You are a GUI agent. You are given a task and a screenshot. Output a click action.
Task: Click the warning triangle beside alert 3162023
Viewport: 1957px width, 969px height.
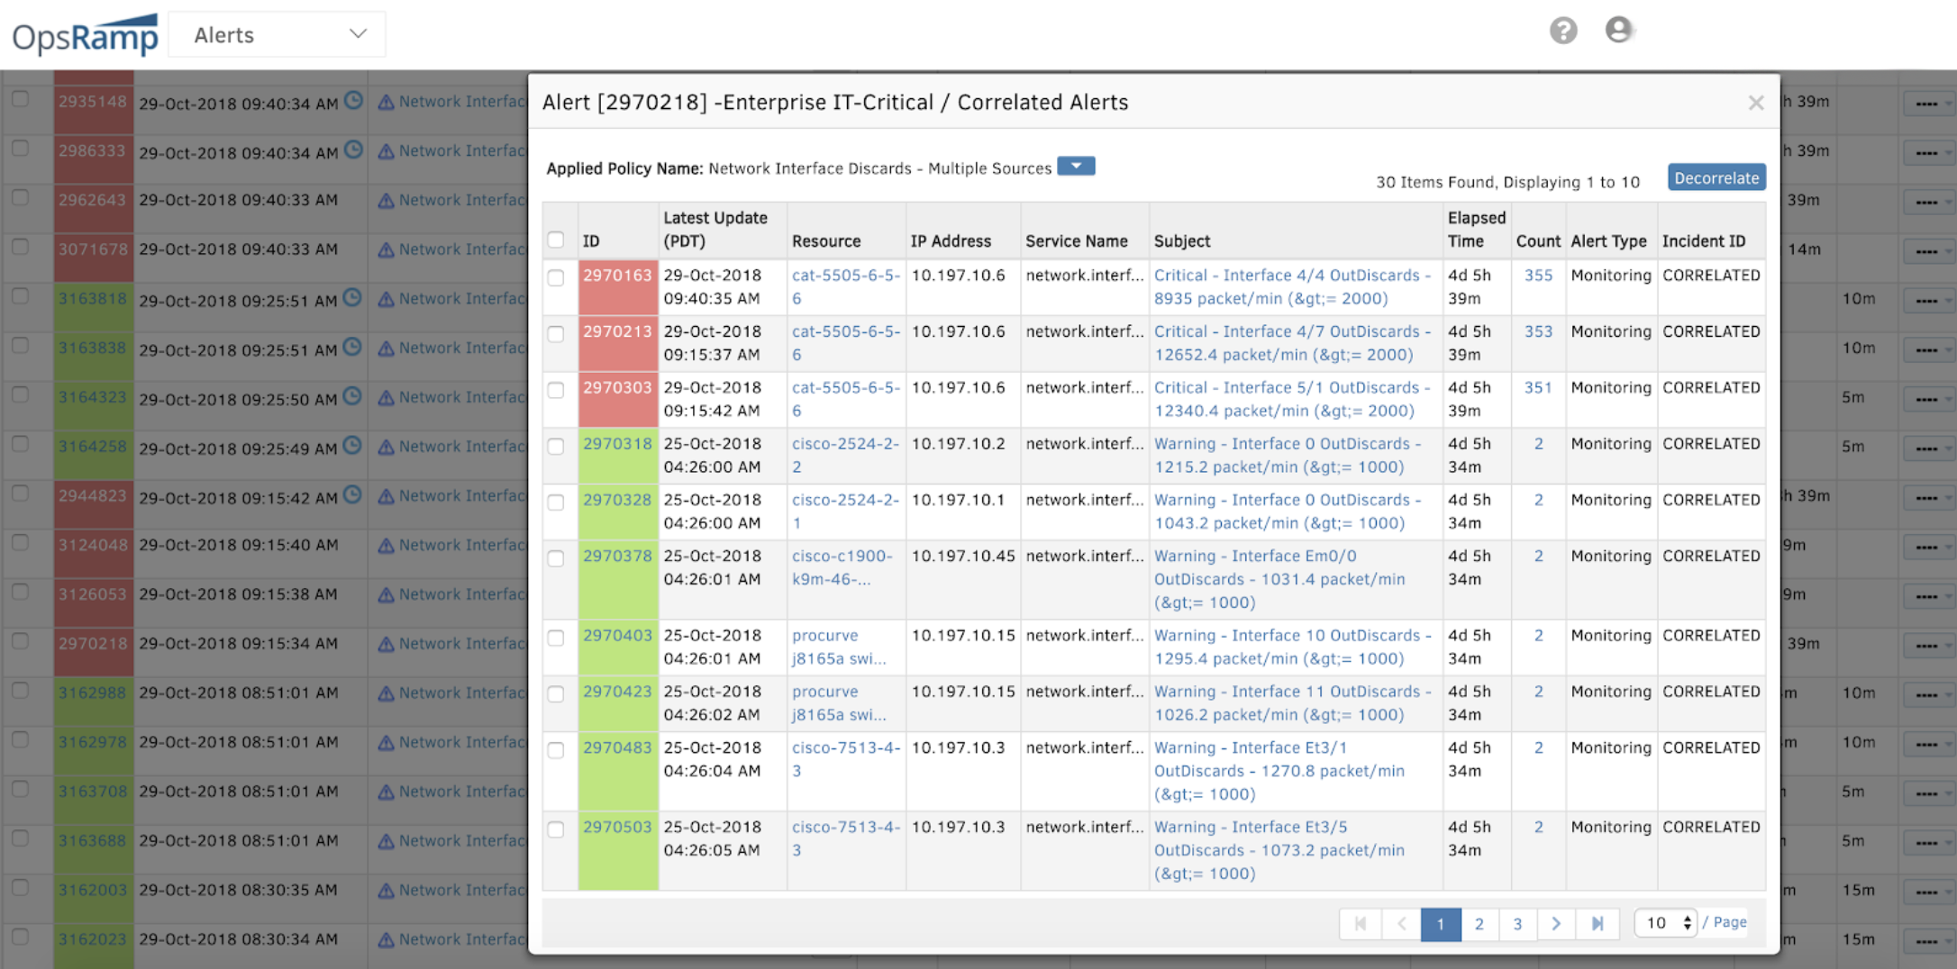[x=386, y=938]
